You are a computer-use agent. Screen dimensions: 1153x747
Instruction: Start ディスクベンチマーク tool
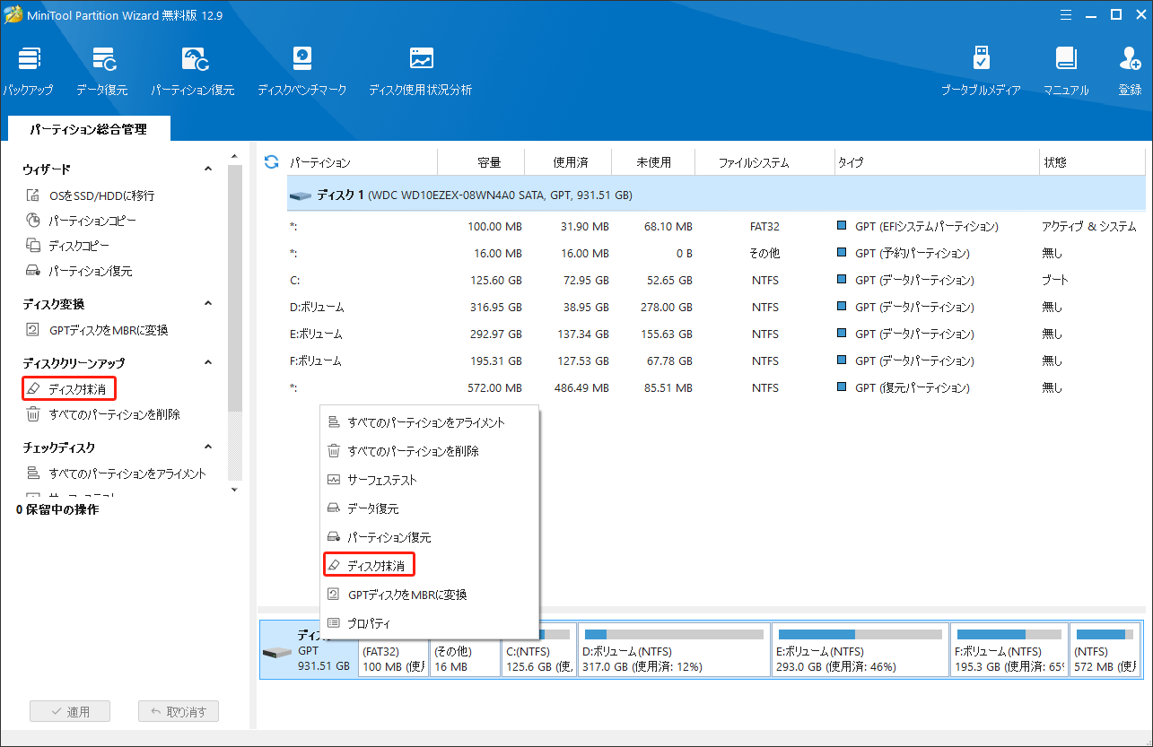click(301, 71)
